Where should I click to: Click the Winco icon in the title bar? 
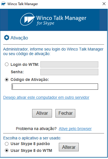(3, 4)
